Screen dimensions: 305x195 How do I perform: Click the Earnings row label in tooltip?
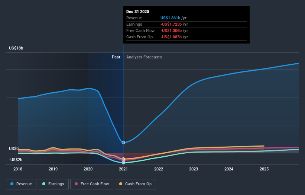point(134,24)
